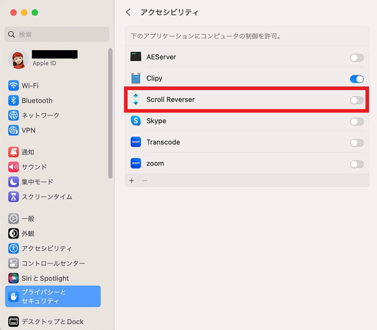Maximize window with green button
The image size is (377, 330).
[x=35, y=13]
